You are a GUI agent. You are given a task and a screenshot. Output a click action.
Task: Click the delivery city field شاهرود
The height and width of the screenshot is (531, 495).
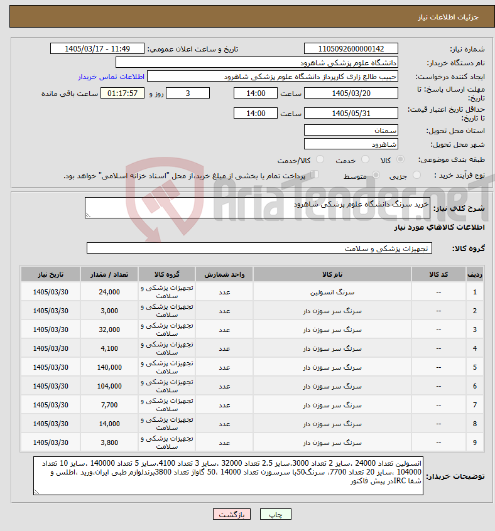tap(351, 144)
